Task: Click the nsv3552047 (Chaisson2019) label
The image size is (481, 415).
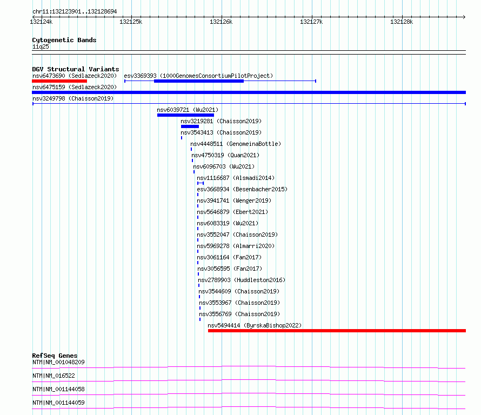Action: pyautogui.click(x=237, y=235)
